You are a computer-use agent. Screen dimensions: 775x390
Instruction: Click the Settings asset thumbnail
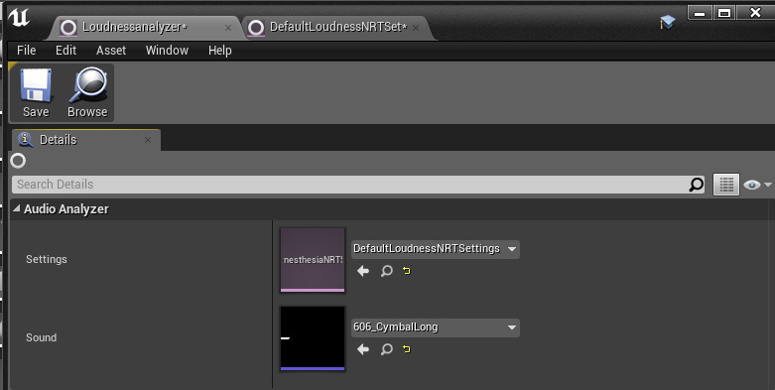click(313, 260)
